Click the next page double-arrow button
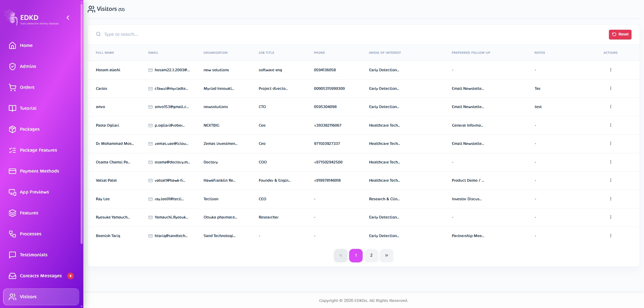Screen dimensions: 644x308 pos(386,256)
